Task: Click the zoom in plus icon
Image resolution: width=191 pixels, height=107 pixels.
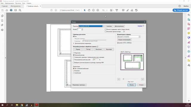Action: pyautogui.click(x=98, y=10)
